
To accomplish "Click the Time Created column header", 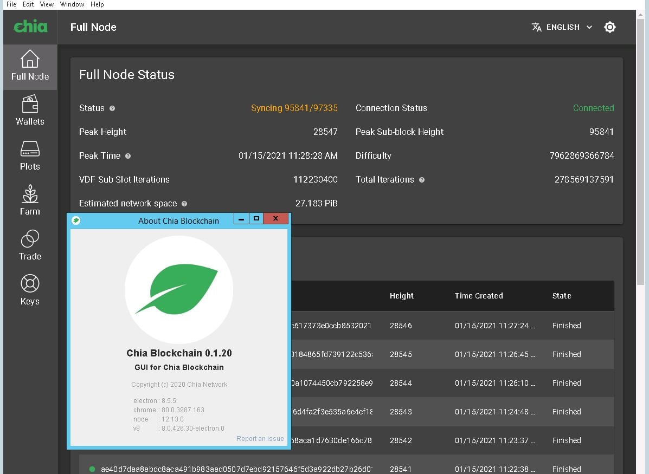I will click(479, 296).
